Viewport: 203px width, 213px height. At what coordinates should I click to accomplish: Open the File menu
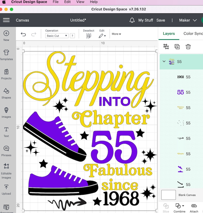tap(55, 2)
